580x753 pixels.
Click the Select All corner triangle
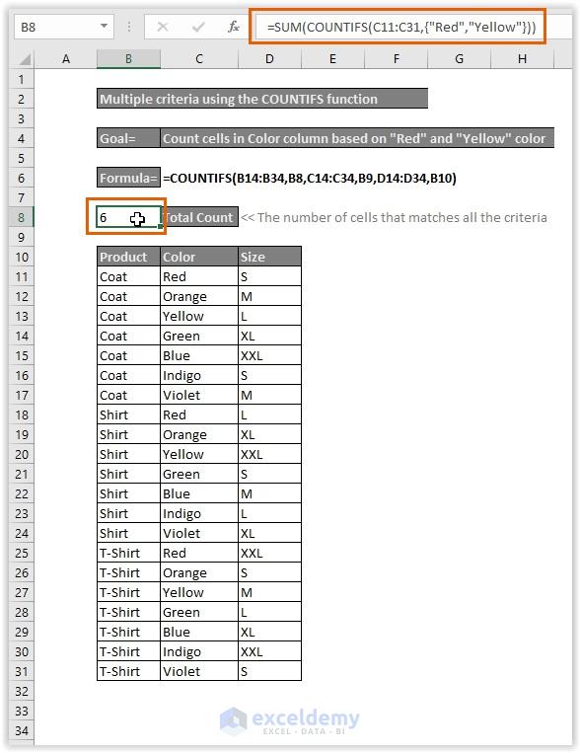24,60
